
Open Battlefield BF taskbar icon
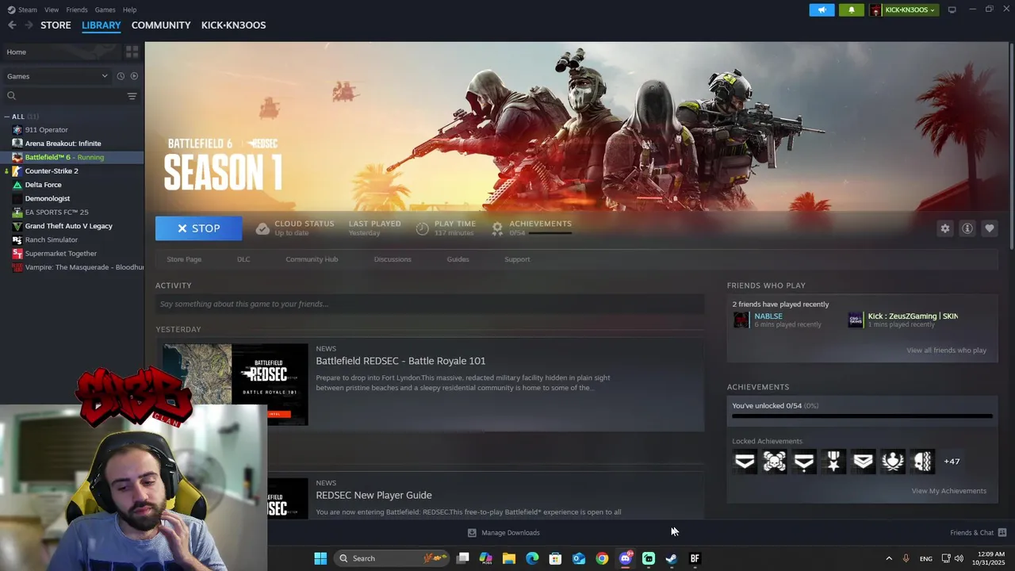695,558
